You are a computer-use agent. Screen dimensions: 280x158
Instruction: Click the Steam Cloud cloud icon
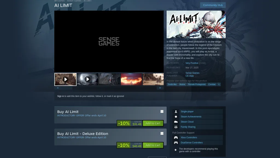click(176, 122)
